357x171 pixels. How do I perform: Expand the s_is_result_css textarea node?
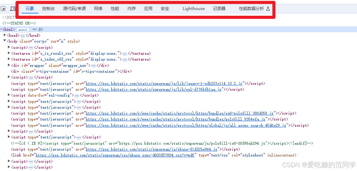click(x=9, y=53)
